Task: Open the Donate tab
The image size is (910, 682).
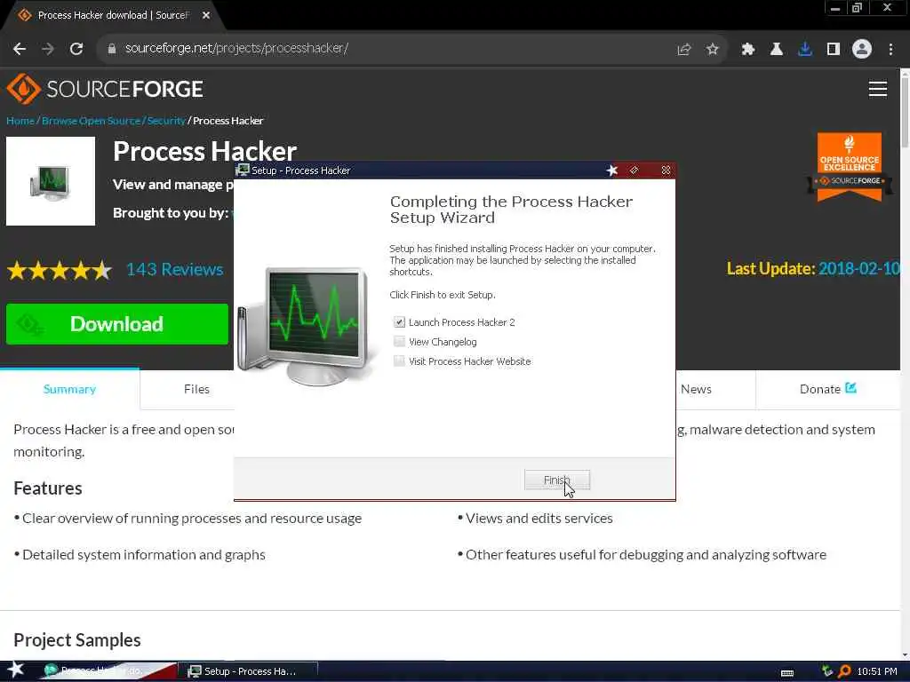Action: tap(827, 389)
